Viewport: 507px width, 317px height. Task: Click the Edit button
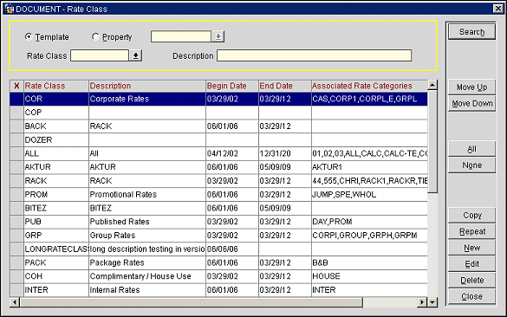click(x=471, y=263)
